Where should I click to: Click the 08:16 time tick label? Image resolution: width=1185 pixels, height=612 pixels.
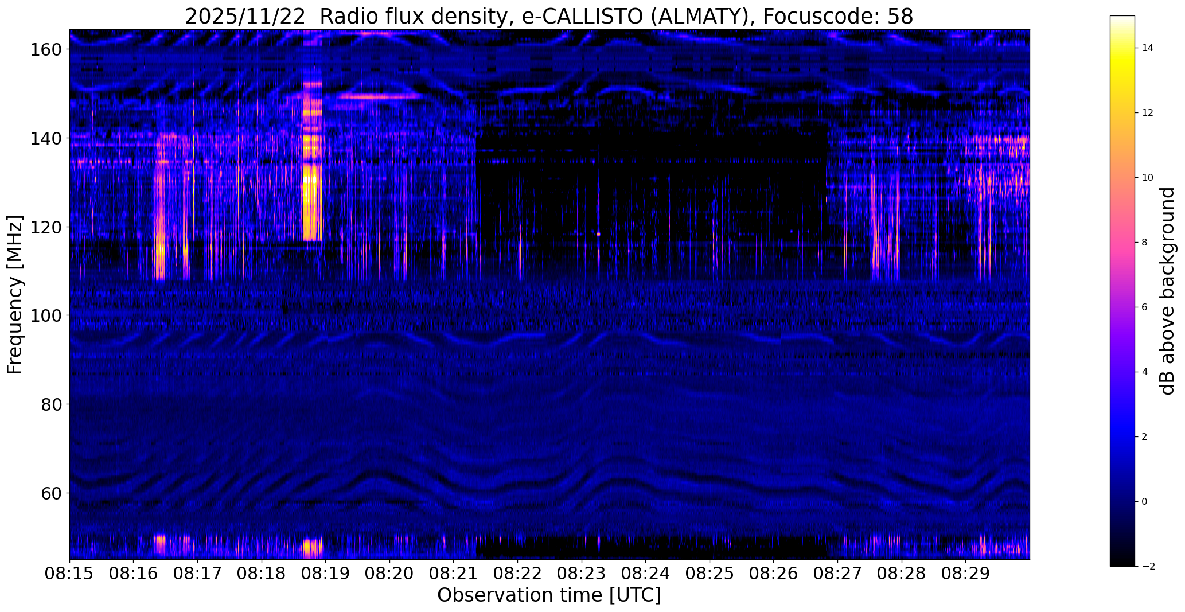(x=134, y=574)
